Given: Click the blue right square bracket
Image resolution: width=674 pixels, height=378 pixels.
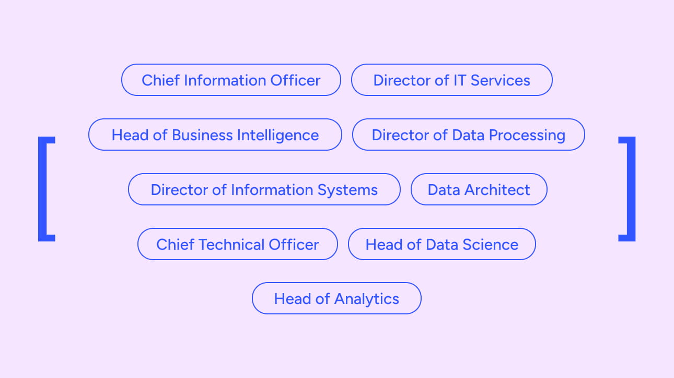Looking at the screenshot, I should [x=629, y=189].
